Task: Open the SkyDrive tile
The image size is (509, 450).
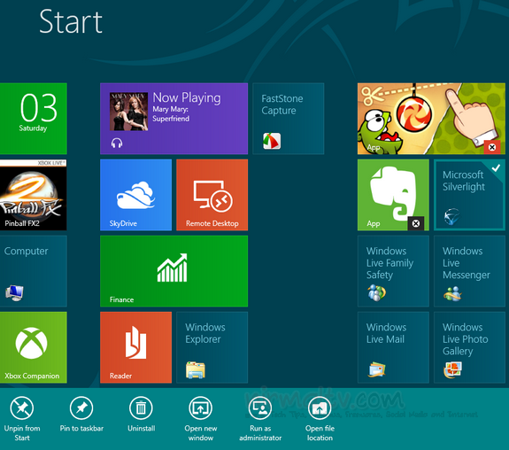Action: (135, 195)
